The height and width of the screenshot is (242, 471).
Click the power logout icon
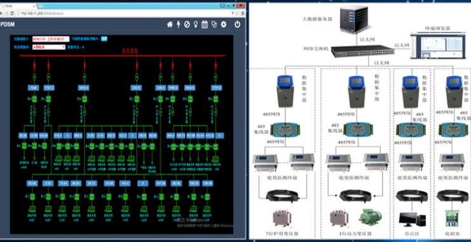(x=237, y=25)
